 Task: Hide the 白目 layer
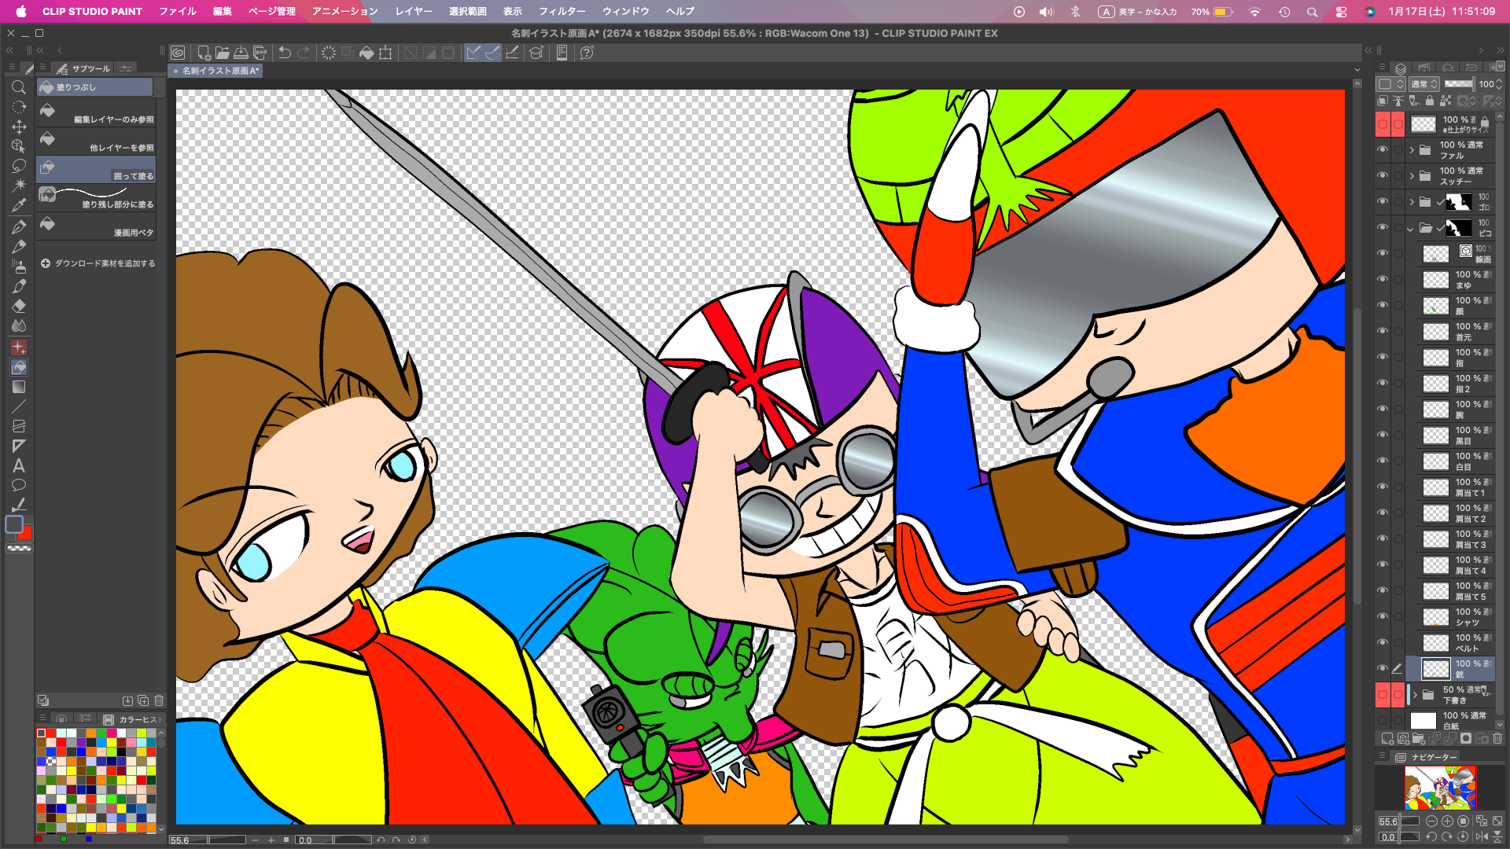coord(1383,461)
